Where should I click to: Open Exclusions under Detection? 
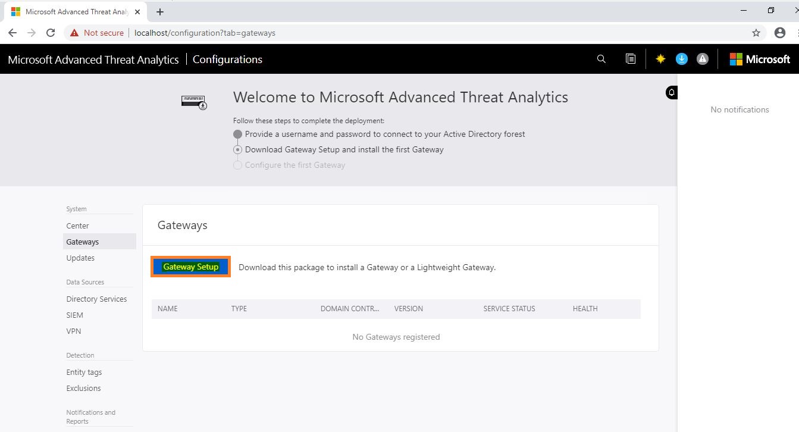pyautogui.click(x=84, y=389)
